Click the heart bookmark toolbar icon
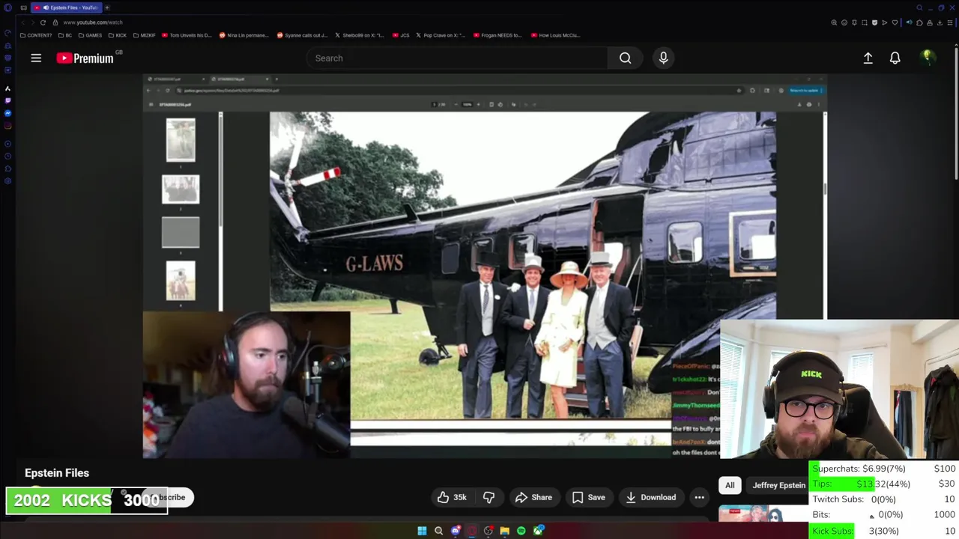 tap(895, 22)
